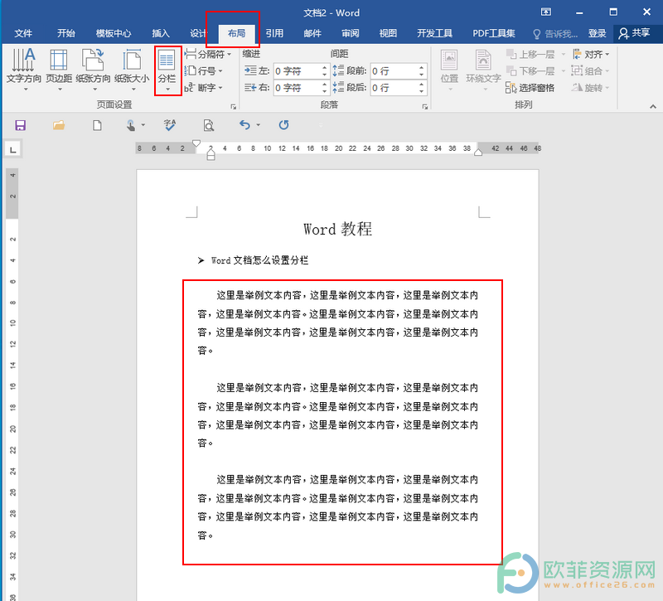This screenshot has height=601, width=663.
Task: Switch to the 设计 design tab
Action: 198,33
